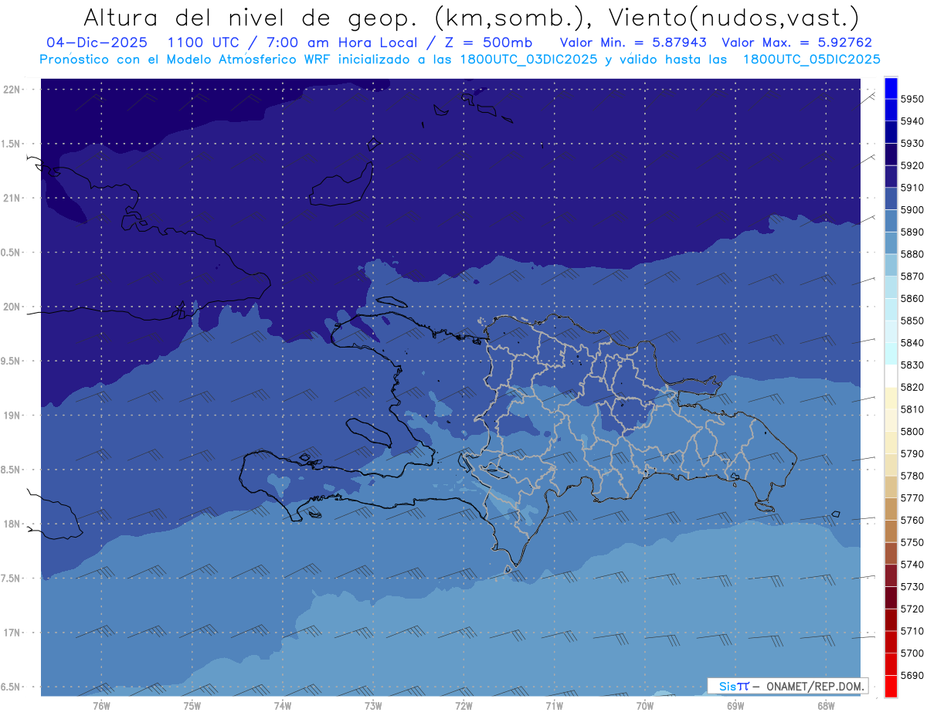Viewport: 927px width, 716px height.
Task: Click the '9.5N' latitude label
Action: pyautogui.click(x=10, y=361)
